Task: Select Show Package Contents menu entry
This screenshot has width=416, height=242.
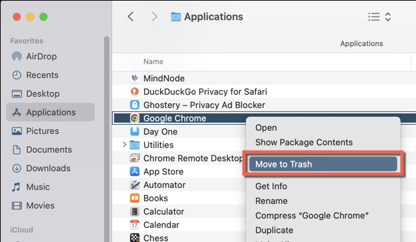Action: tap(304, 142)
